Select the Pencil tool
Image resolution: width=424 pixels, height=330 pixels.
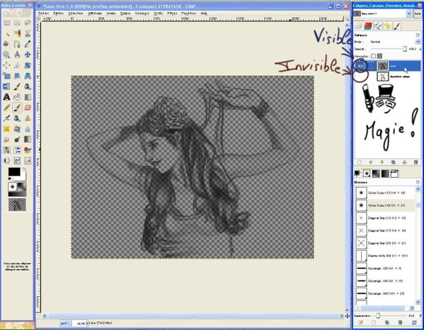7,108
